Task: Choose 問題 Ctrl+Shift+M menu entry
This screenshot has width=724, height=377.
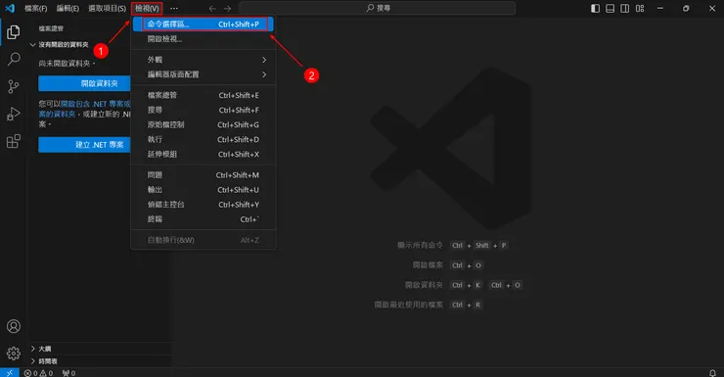Action: point(204,175)
